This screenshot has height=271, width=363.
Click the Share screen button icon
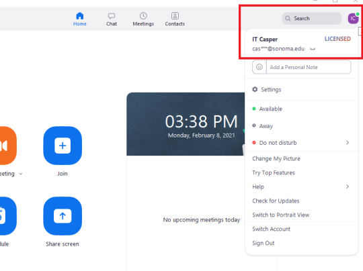(x=63, y=216)
